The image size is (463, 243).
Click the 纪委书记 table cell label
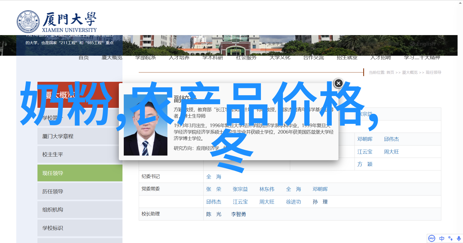point(151,176)
